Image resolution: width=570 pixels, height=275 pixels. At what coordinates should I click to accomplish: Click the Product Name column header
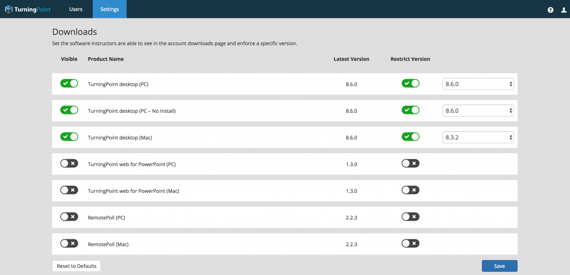click(106, 59)
